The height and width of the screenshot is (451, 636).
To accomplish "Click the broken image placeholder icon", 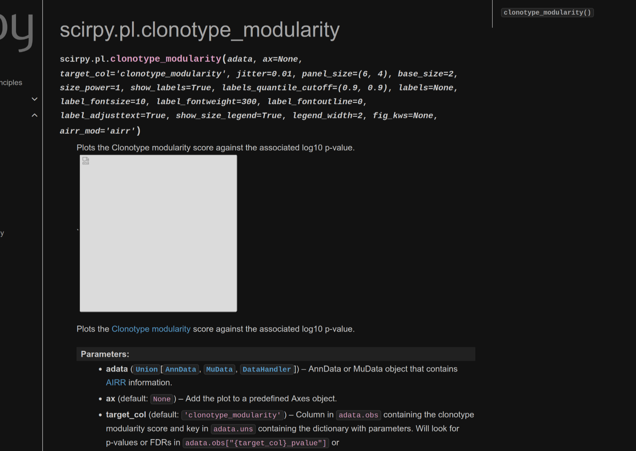I will pos(85,161).
